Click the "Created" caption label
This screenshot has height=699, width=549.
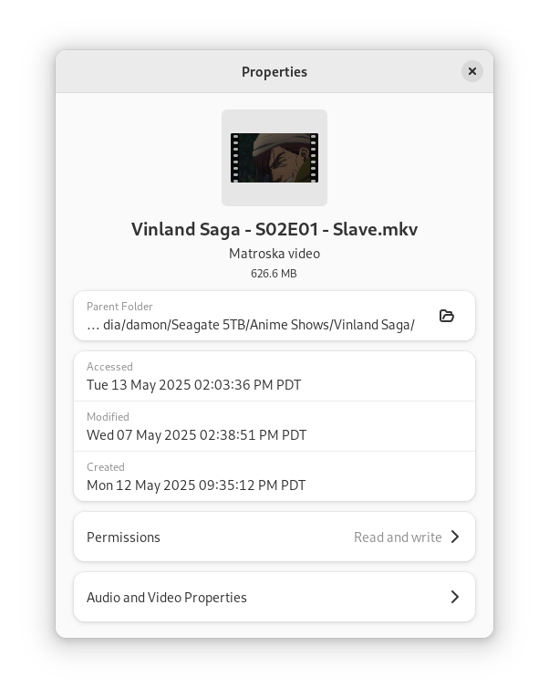pos(106,467)
